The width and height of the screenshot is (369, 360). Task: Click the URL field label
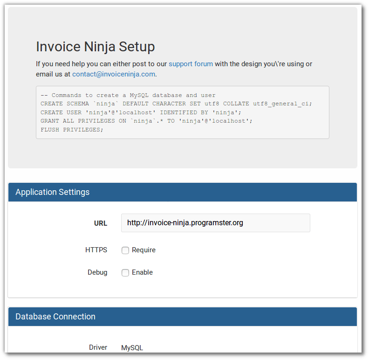pyautogui.click(x=101, y=223)
